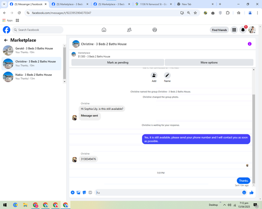Screen dimensions: 262x209
Task: Edit group Name pencil icon
Action: [167, 75]
